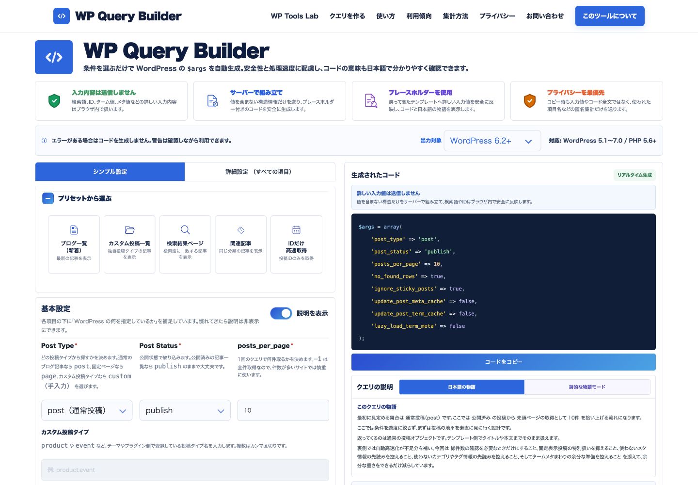Open the Post Status dropdown showing publish
This screenshot has width=698, height=485.
(185, 410)
